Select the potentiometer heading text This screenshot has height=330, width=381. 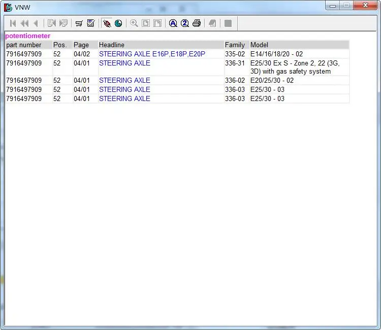click(x=28, y=36)
